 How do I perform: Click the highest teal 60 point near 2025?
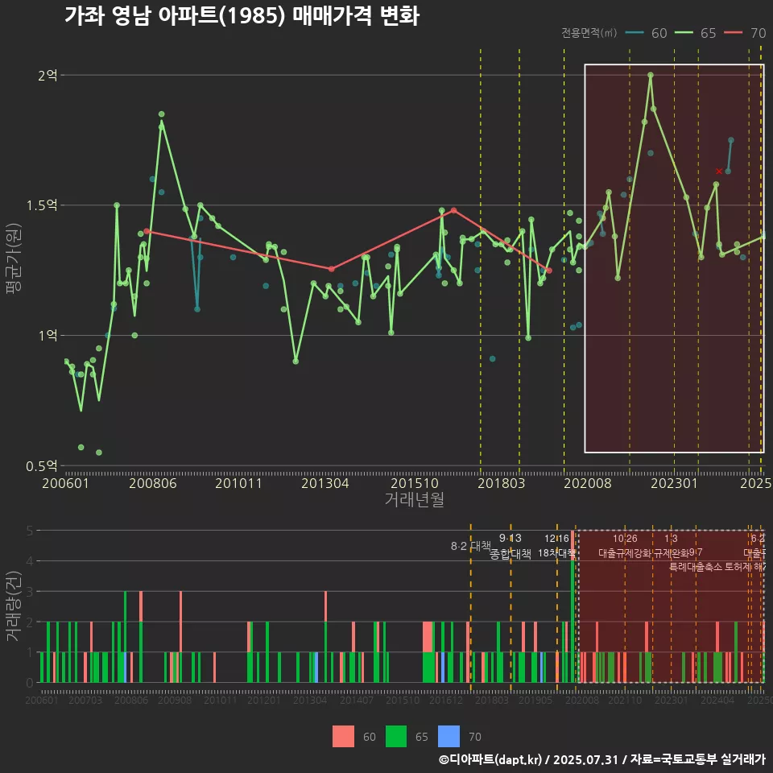click(x=730, y=140)
